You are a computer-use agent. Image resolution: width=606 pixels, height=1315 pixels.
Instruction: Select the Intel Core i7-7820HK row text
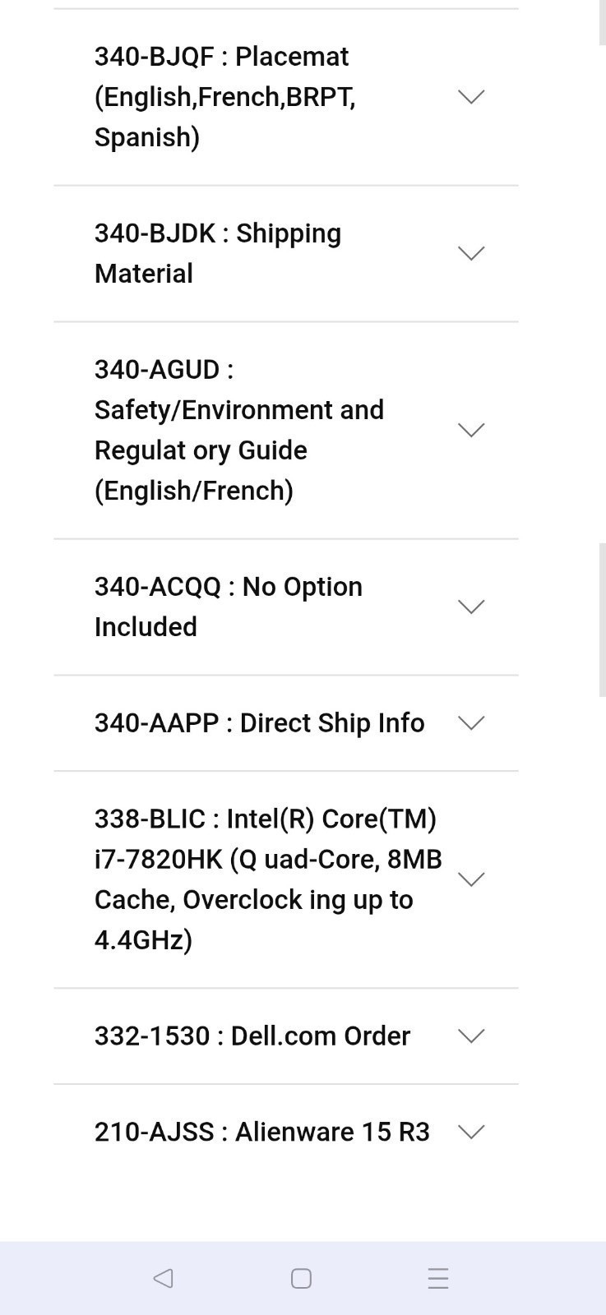(268, 879)
